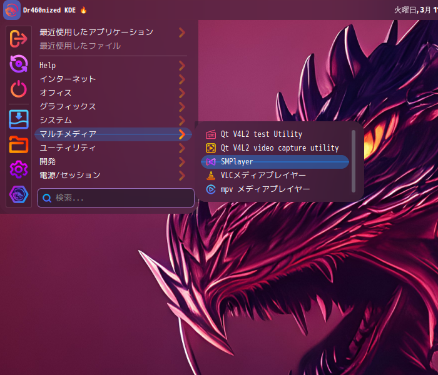Click the reboot icon in sidebar

(x=19, y=64)
